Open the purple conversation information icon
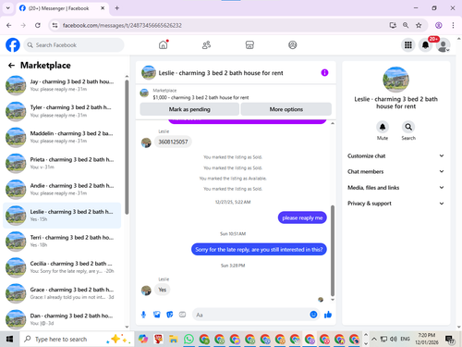 tap(324, 72)
